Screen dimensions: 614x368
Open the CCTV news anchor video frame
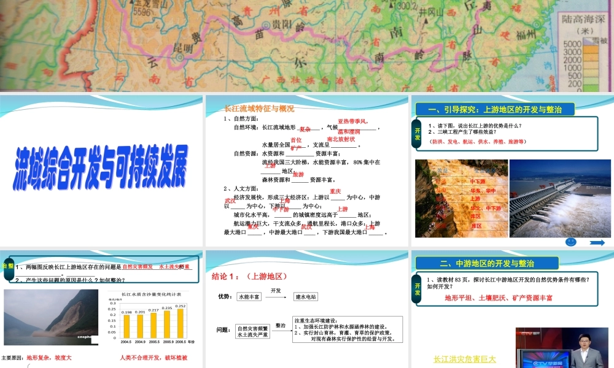(x=562, y=348)
